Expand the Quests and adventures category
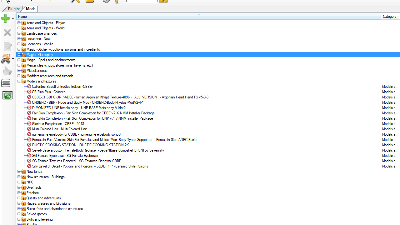 (x=19, y=198)
